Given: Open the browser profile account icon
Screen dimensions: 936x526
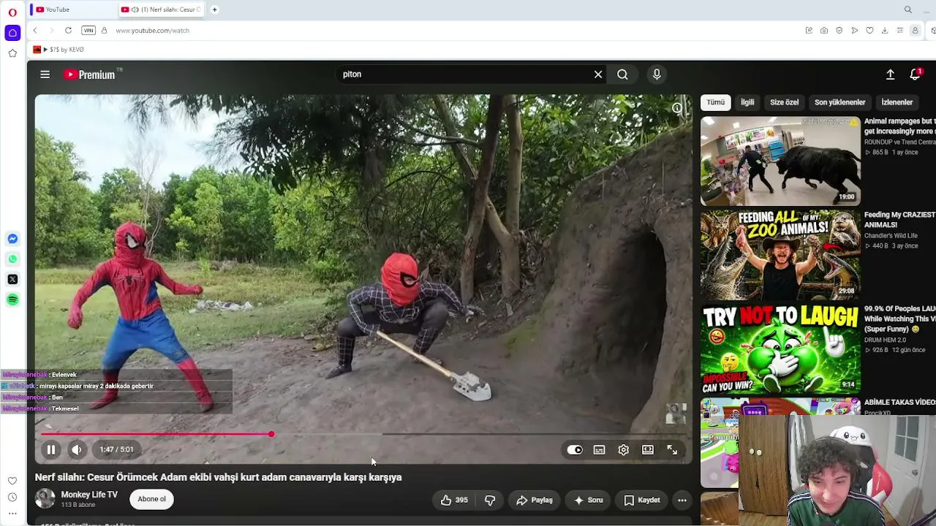Looking at the screenshot, I should click(915, 31).
